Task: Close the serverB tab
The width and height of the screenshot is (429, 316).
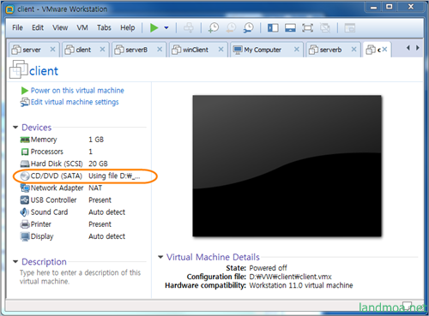Action: (x=160, y=50)
